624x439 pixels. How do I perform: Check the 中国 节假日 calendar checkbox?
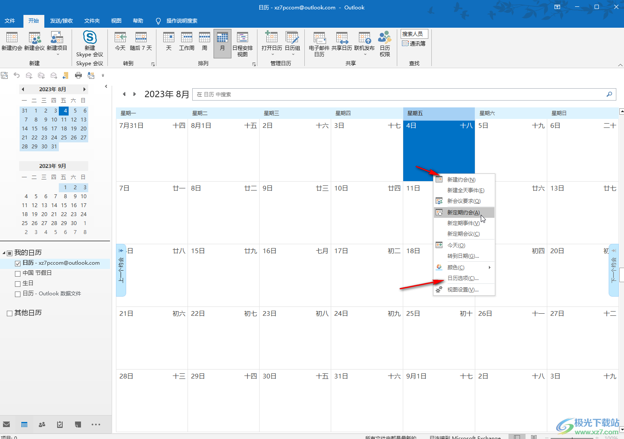[x=17, y=274]
